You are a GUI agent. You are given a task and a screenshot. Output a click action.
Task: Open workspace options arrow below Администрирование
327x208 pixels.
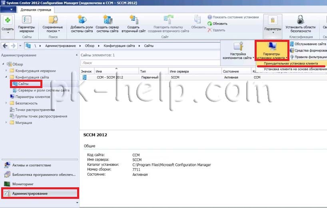coord(77,202)
